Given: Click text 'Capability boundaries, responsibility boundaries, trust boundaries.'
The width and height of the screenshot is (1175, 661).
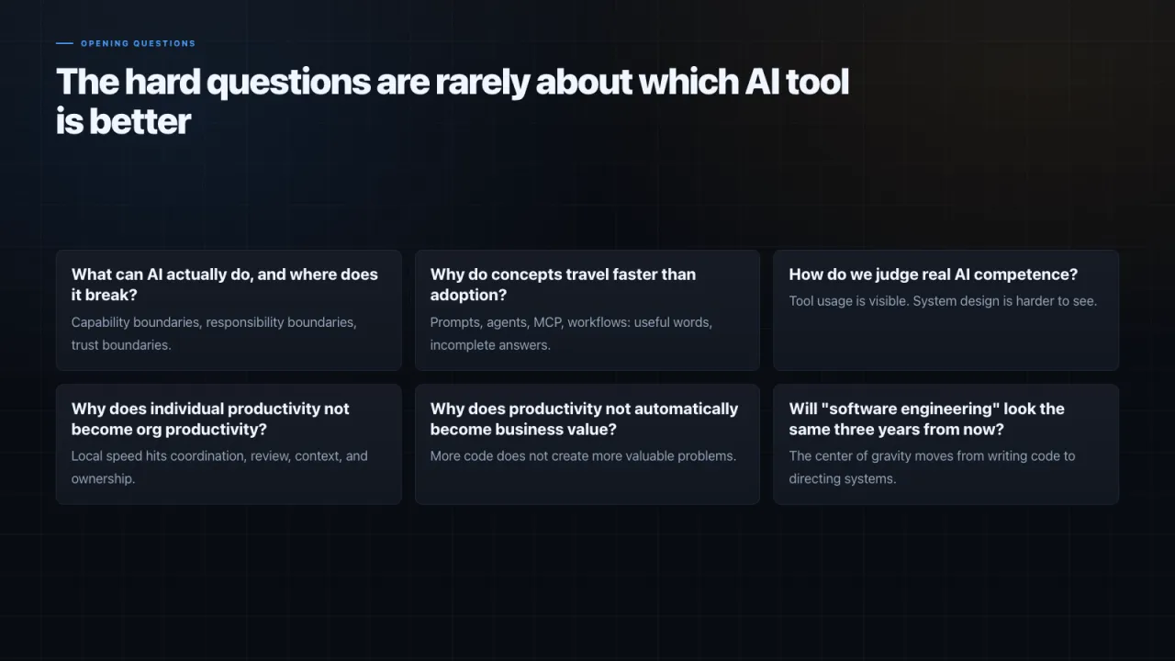Looking at the screenshot, I should [x=214, y=334].
